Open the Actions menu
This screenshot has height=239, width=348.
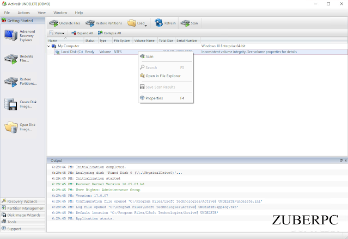tap(23, 12)
